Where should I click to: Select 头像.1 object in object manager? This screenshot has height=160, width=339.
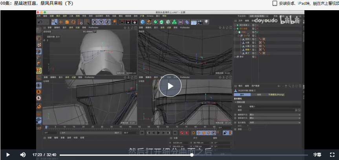pyautogui.click(x=248, y=46)
